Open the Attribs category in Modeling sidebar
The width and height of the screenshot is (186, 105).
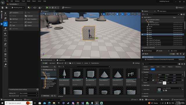pos(5,60)
